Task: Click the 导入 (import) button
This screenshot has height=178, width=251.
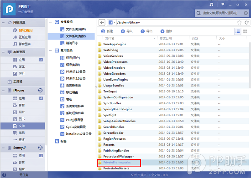Action: pyautogui.click(x=126, y=31)
